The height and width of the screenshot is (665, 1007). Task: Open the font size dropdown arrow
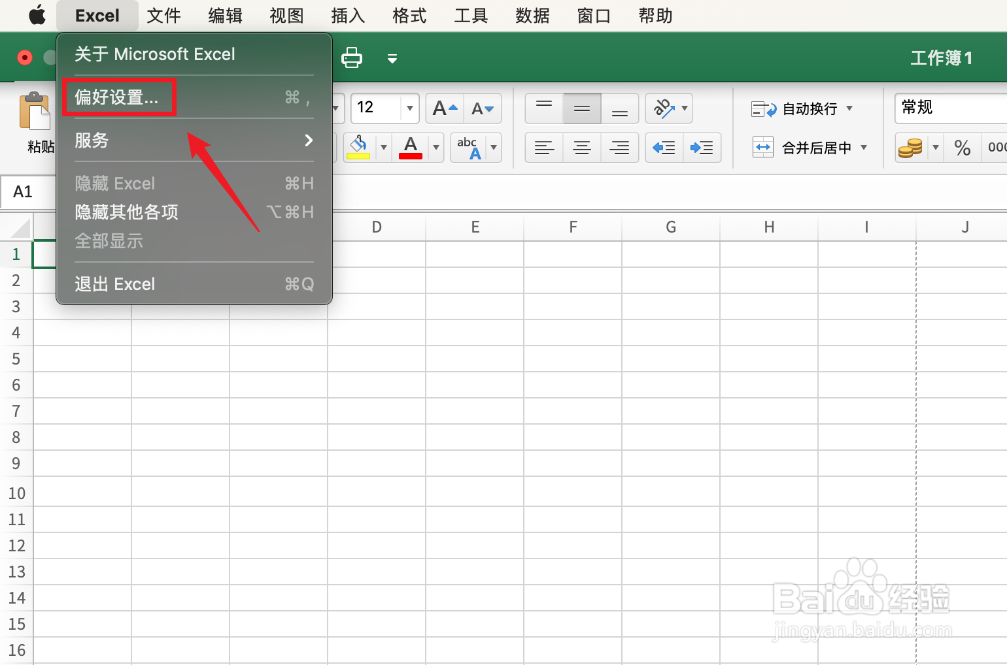tap(410, 108)
